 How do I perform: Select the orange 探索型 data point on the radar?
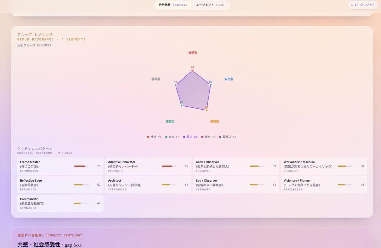pos(206,110)
